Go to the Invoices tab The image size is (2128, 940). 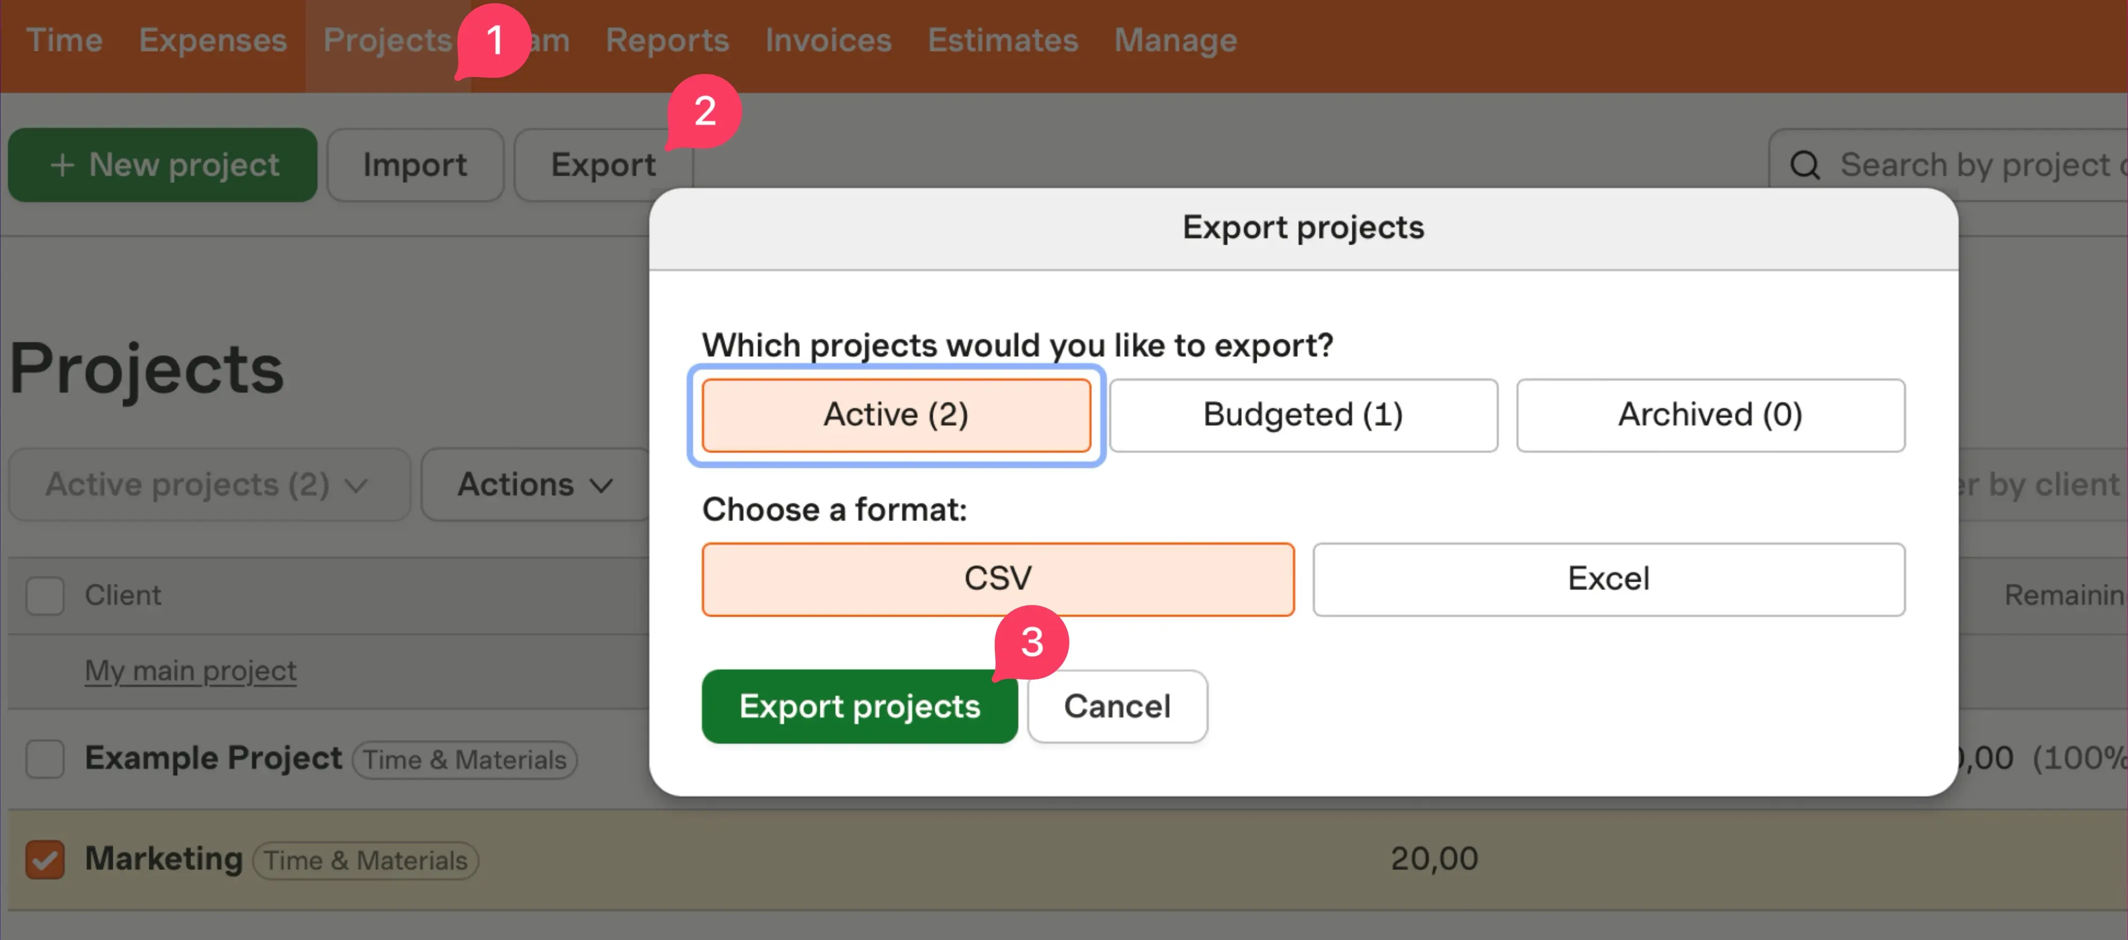[x=828, y=40]
